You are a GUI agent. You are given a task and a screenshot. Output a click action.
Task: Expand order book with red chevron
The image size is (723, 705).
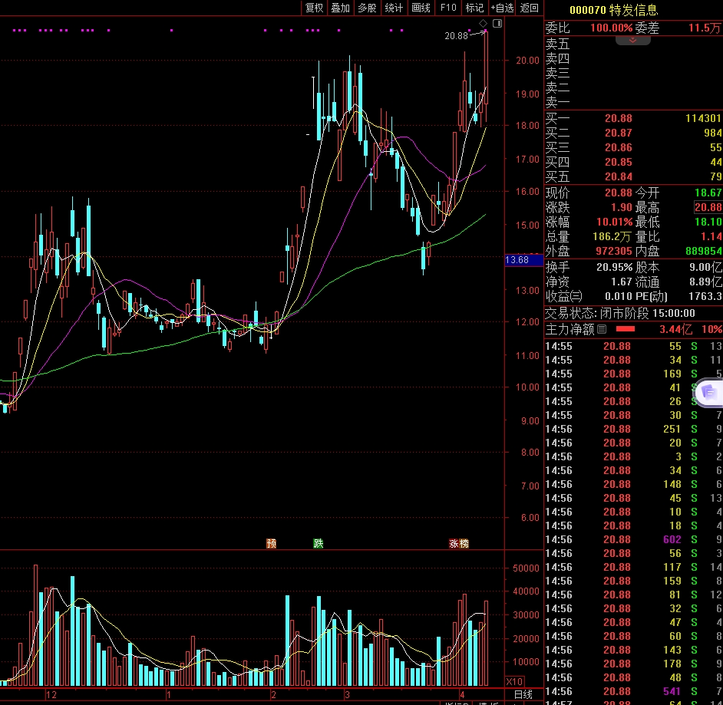633,40
